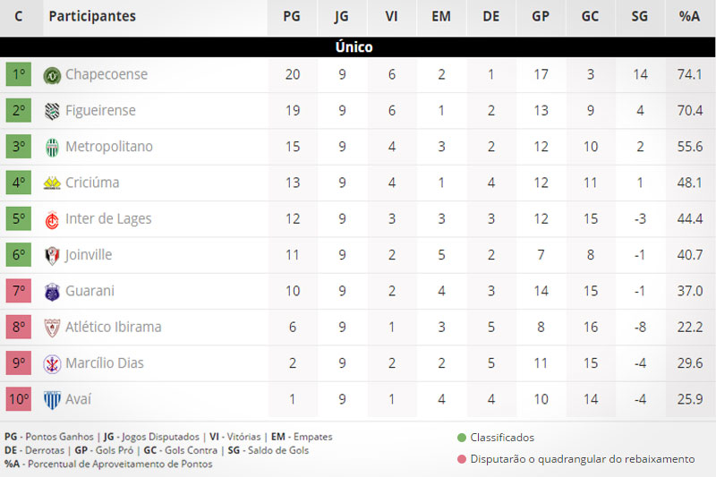
Task: Open the Chapecoense team name link
Action: tap(107, 74)
